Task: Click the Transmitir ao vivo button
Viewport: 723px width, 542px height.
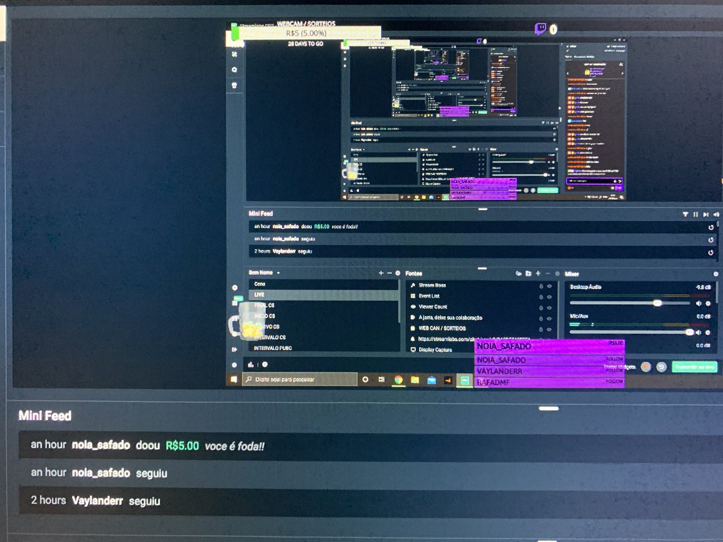Action: (695, 367)
